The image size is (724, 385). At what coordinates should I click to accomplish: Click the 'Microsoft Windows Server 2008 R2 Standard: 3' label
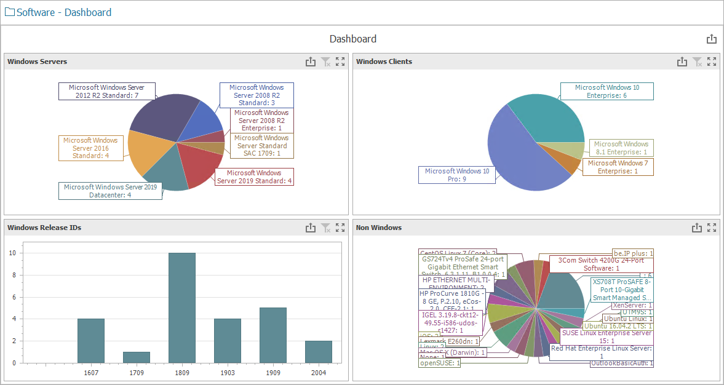pyautogui.click(x=257, y=95)
